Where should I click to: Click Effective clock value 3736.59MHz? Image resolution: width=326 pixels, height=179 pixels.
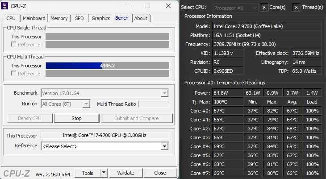pos(306,53)
